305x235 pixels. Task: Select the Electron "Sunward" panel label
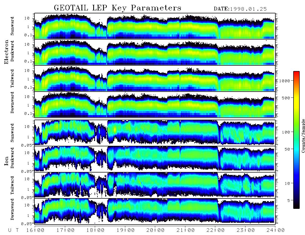tap(12, 26)
